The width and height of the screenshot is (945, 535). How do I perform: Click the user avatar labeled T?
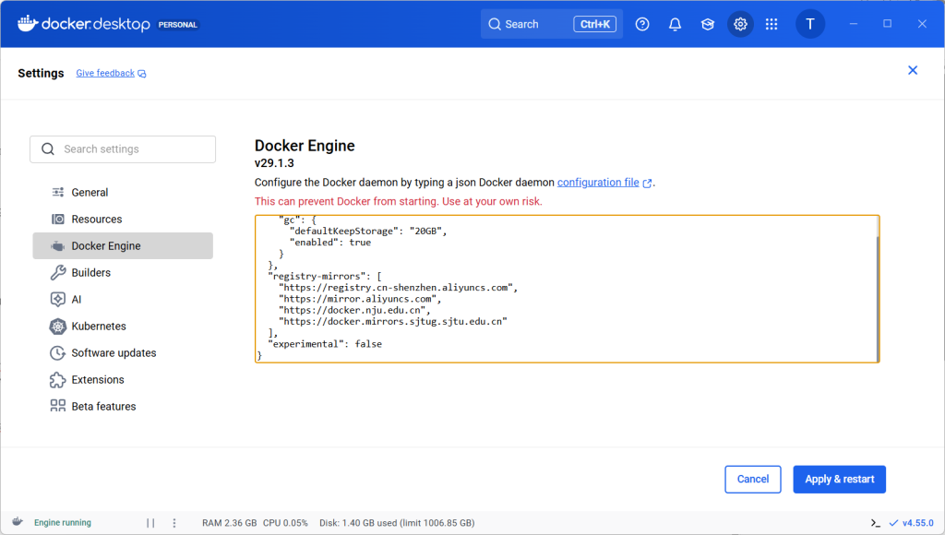(x=810, y=24)
